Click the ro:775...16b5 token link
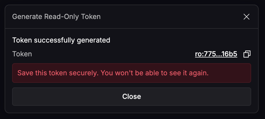 [216, 54]
